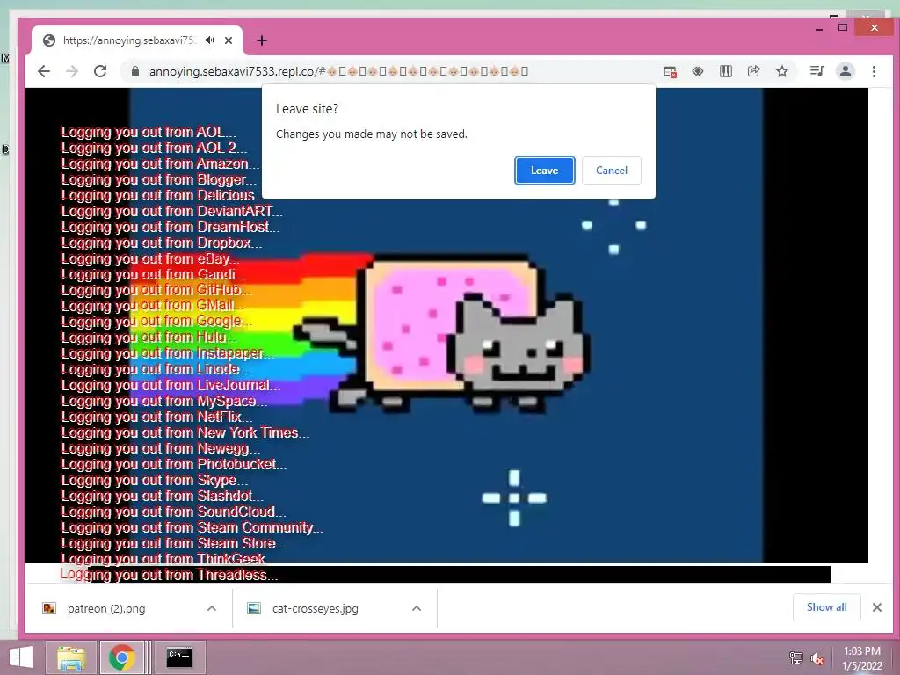Open File Explorer from the taskbar
The image size is (900, 675).
coord(70,657)
